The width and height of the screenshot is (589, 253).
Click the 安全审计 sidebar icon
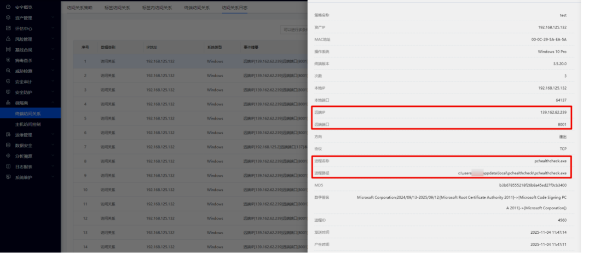(x=8, y=81)
